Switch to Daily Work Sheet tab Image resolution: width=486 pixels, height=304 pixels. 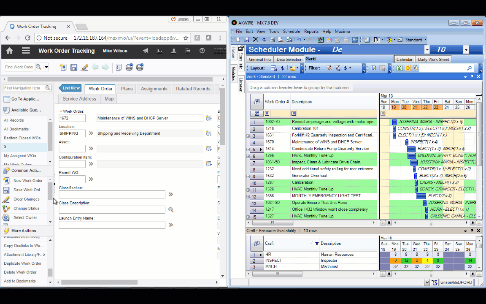433,59
